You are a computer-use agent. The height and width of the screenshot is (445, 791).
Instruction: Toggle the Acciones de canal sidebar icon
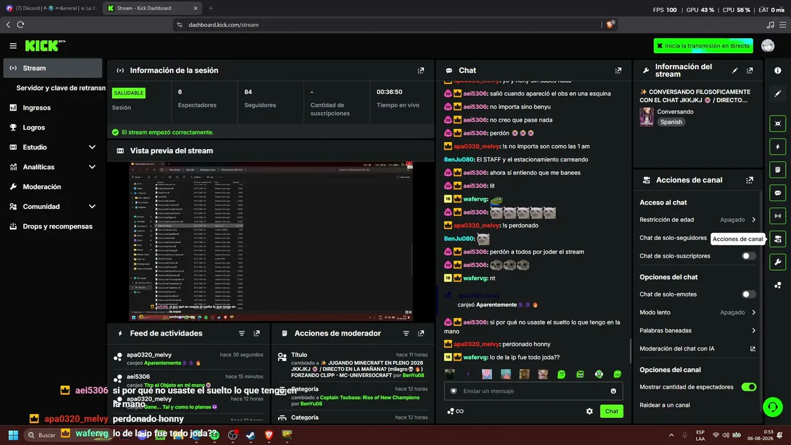777,239
